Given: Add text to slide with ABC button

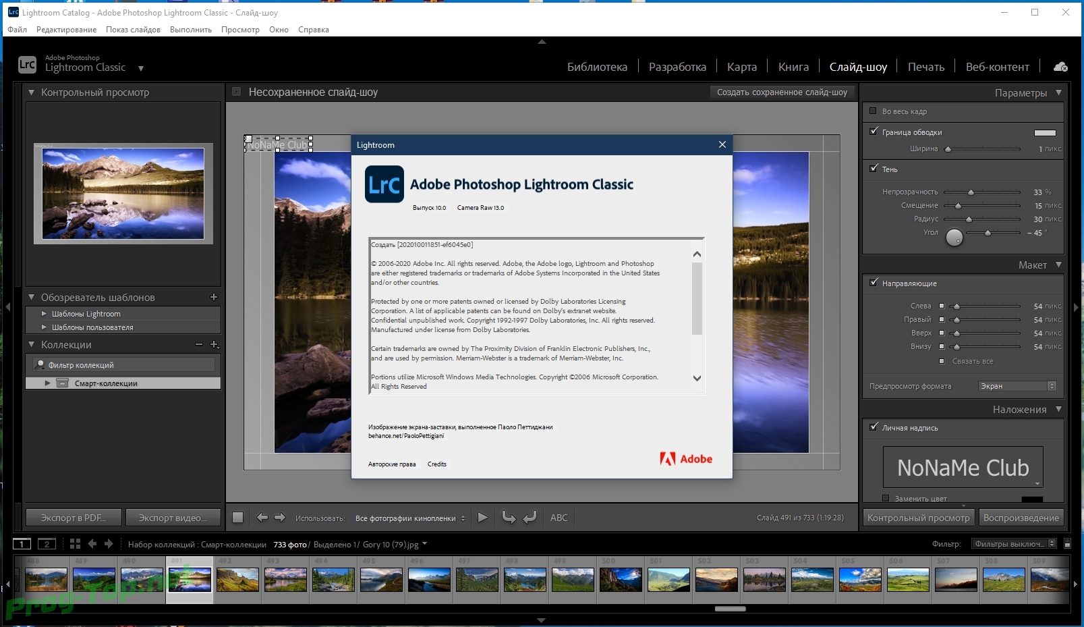Looking at the screenshot, I should (559, 518).
